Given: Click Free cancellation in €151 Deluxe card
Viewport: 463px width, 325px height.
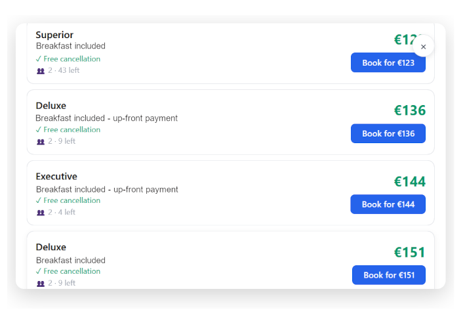Looking at the screenshot, I should [71, 271].
